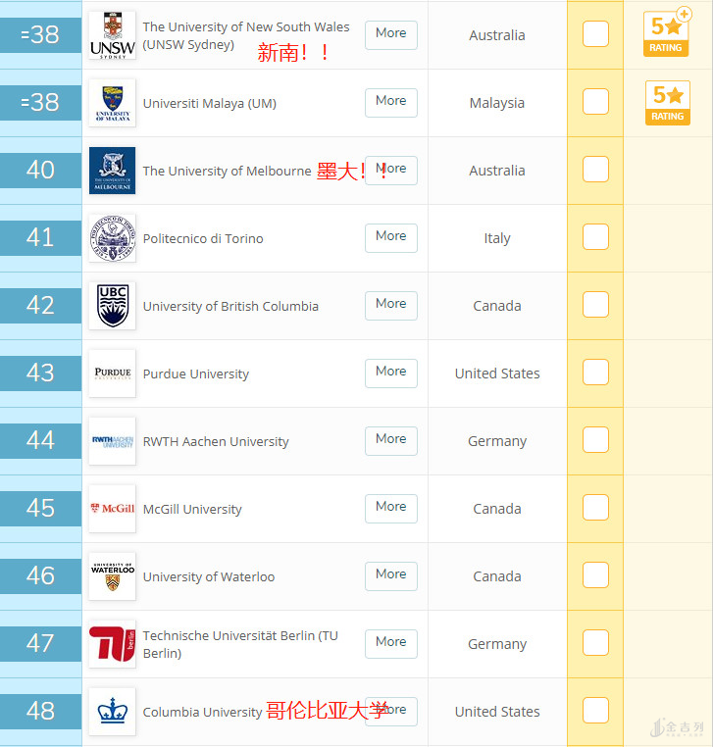Click Canada in the McGill row
Viewport: 713px width, 747px height.
(497, 509)
